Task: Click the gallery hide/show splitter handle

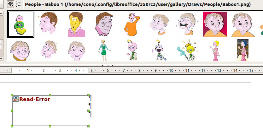Action: coord(107,65)
